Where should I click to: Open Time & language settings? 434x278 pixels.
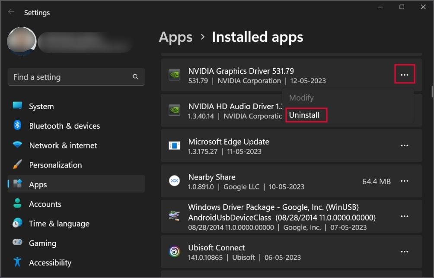coord(76,224)
